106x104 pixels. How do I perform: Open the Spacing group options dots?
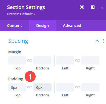[x=103, y=41]
